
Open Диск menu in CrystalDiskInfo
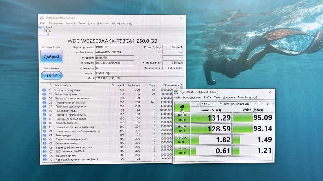pyautogui.click(x=91, y=23)
